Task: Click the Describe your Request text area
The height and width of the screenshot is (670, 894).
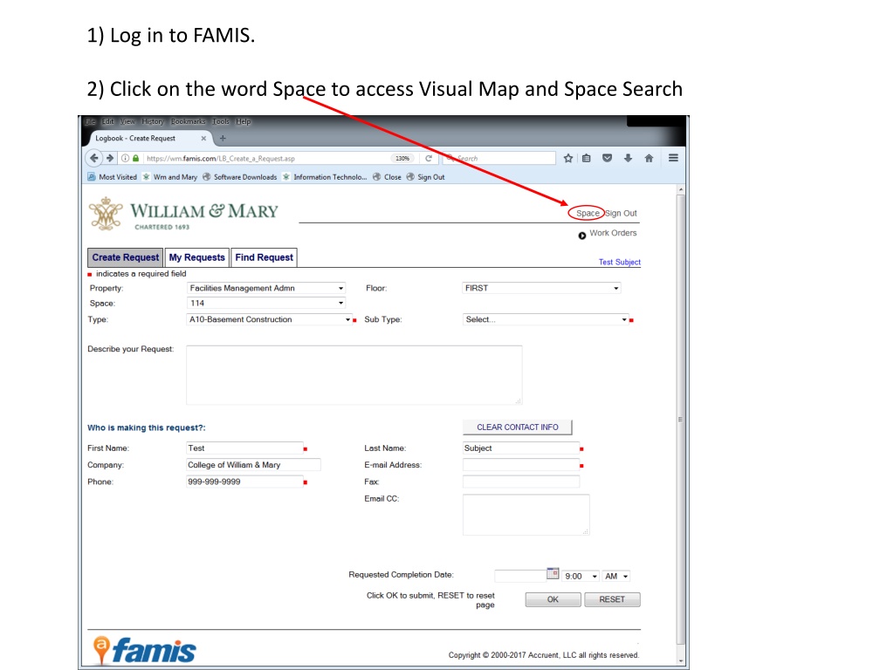Action: click(354, 375)
